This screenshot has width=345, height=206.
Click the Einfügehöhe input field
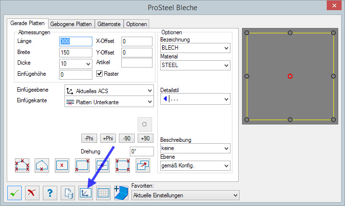76,75
